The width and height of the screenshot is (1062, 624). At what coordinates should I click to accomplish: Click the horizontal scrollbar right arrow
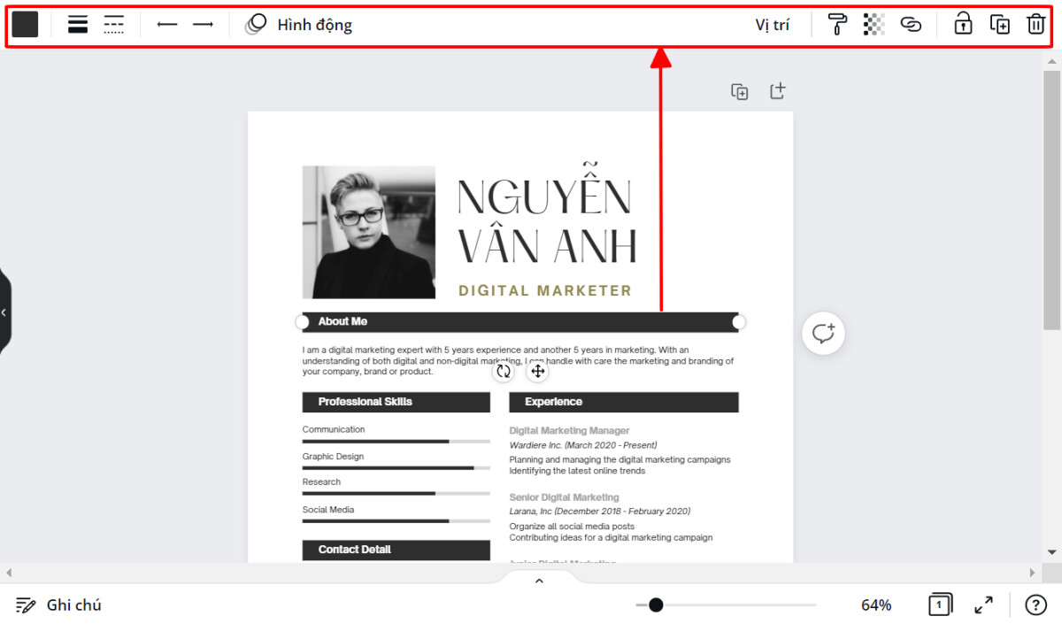1032,573
